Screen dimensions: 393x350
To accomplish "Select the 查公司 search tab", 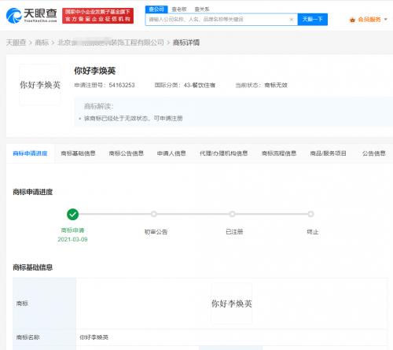I will pos(156,9).
